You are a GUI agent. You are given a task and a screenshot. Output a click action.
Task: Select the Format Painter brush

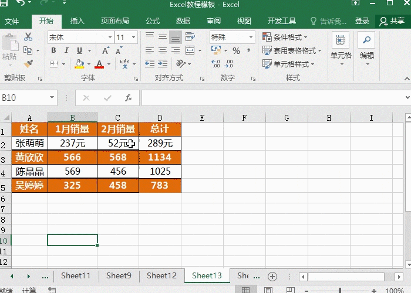click(28, 63)
